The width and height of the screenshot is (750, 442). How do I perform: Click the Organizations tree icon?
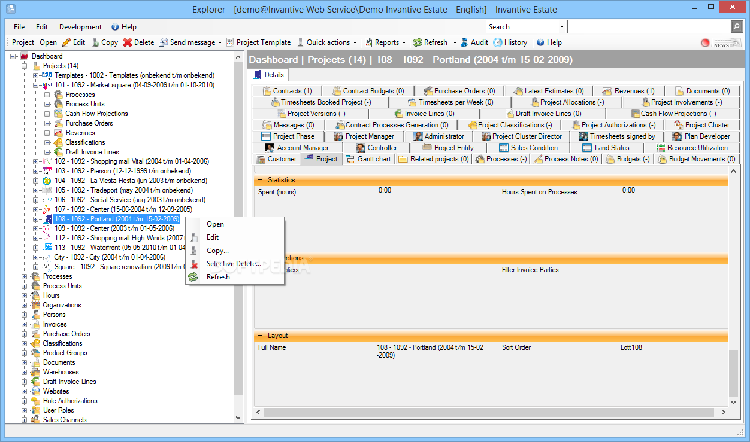pyautogui.click(x=36, y=305)
